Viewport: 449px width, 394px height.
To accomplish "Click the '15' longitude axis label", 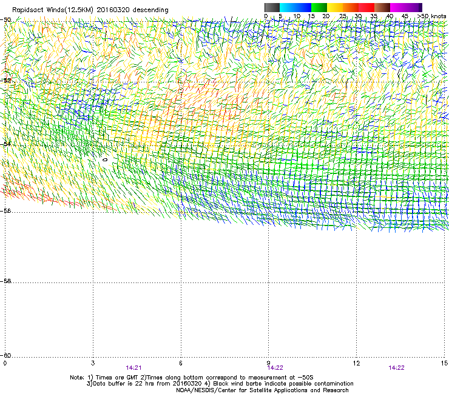I will (x=444, y=363).
